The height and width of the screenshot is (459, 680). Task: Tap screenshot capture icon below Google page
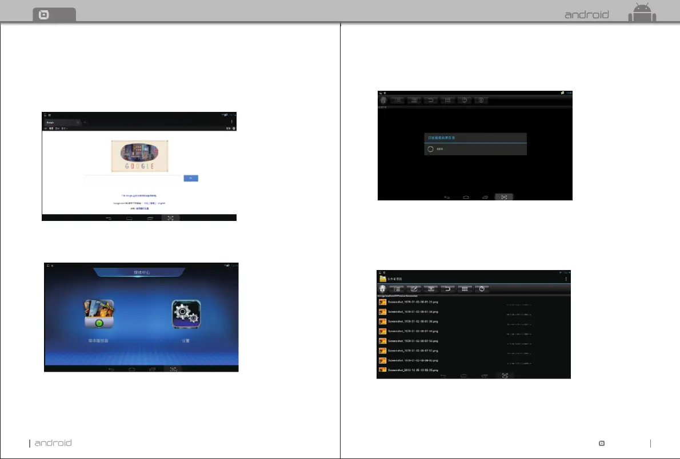click(x=171, y=219)
